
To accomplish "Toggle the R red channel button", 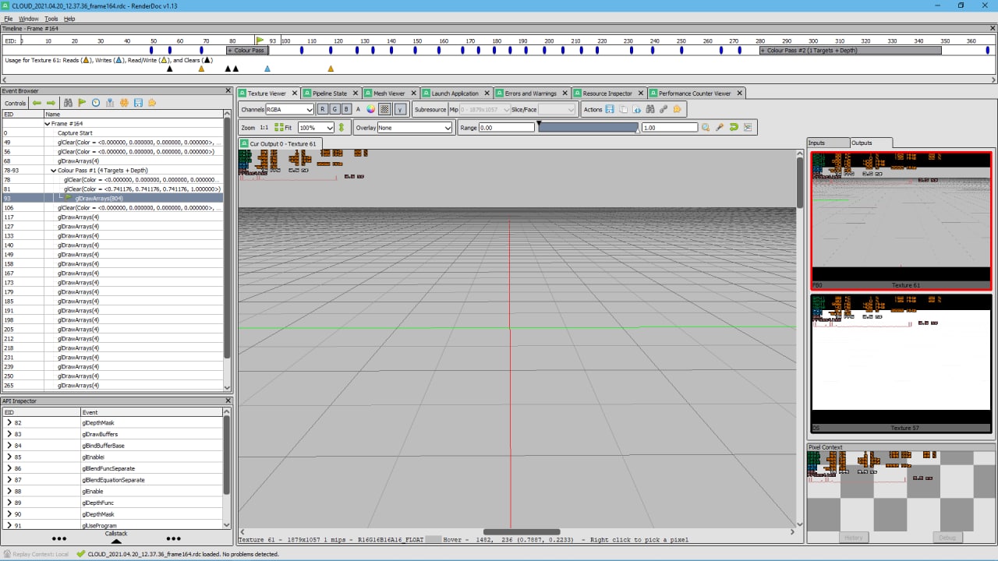I will (323, 109).
